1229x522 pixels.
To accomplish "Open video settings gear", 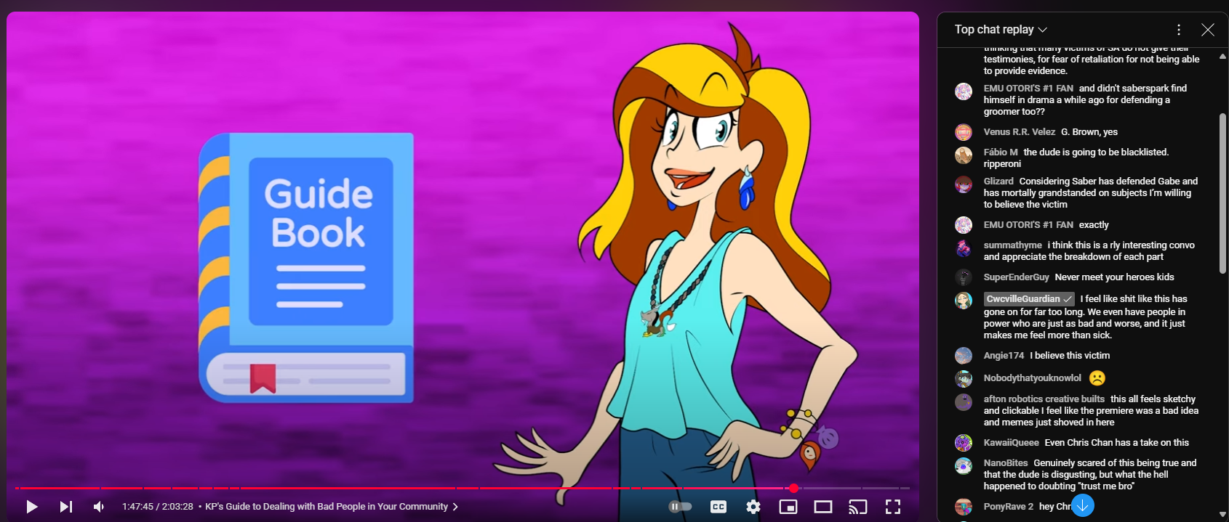I will (753, 507).
